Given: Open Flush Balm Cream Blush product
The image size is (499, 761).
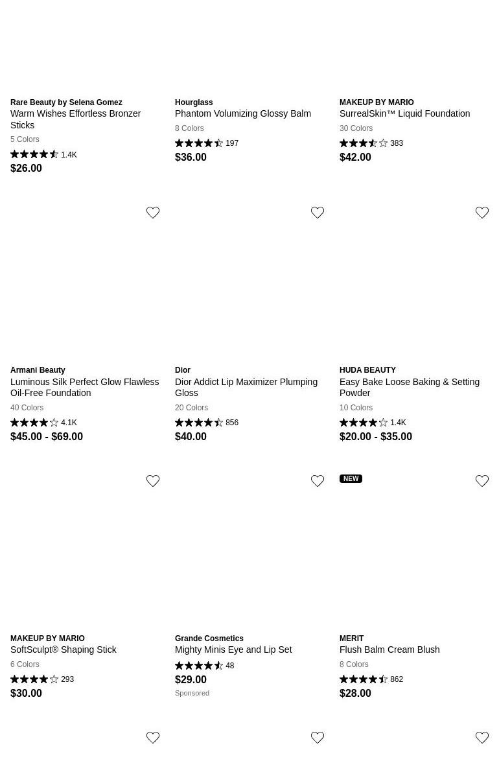Looking at the screenshot, I should click(x=389, y=650).
